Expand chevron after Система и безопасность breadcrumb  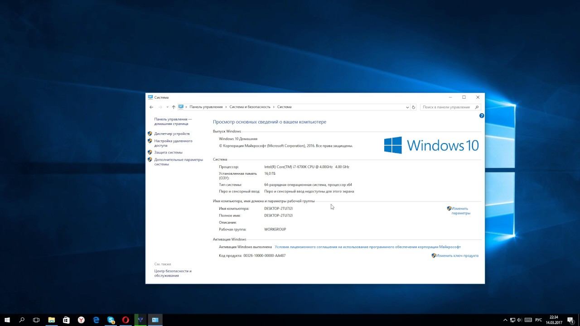(x=274, y=107)
